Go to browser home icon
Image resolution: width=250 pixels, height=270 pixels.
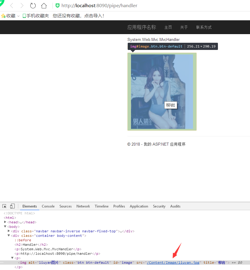point(44,6)
